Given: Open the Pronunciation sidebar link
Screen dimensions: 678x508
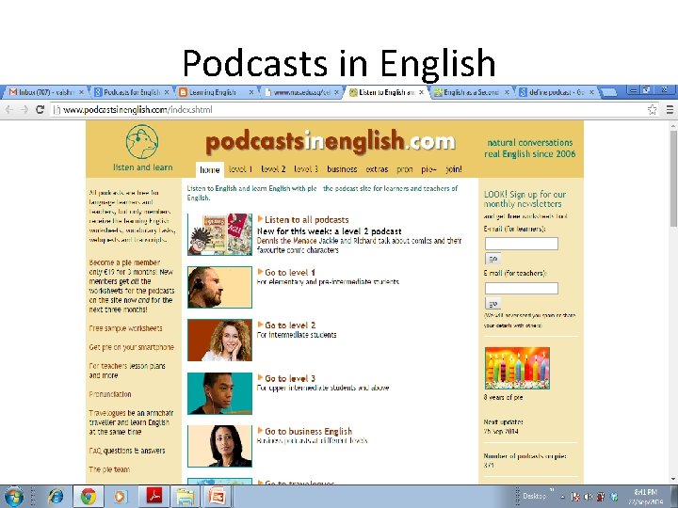Looking at the screenshot, I should pos(110,394).
